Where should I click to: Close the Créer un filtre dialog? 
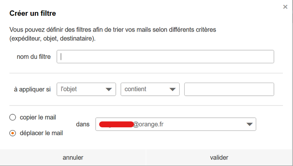tap(285, 7)
